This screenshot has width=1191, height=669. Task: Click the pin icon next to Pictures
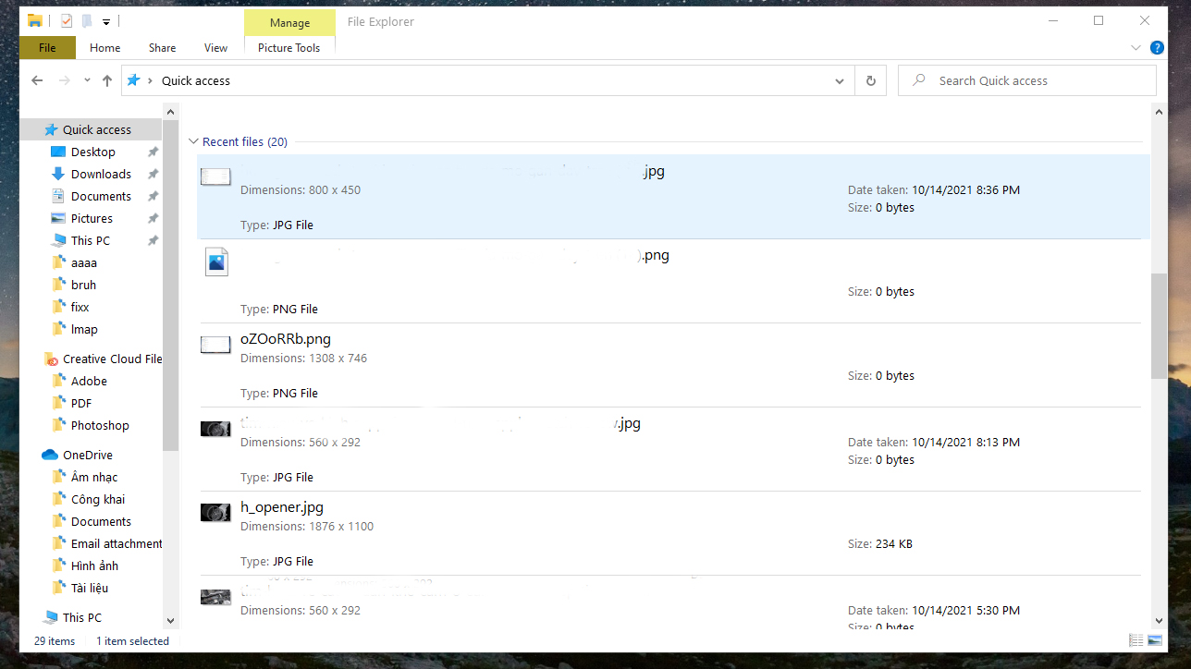153,218
